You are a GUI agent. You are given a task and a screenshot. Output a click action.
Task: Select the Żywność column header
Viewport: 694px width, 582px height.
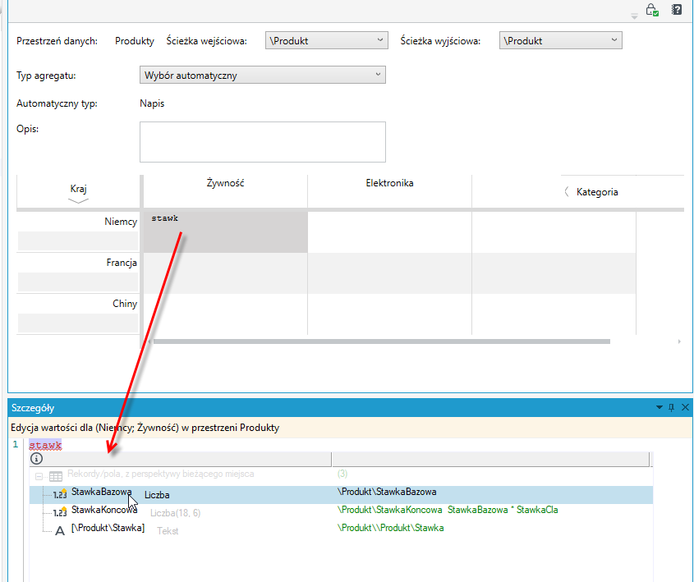(225, 183)
